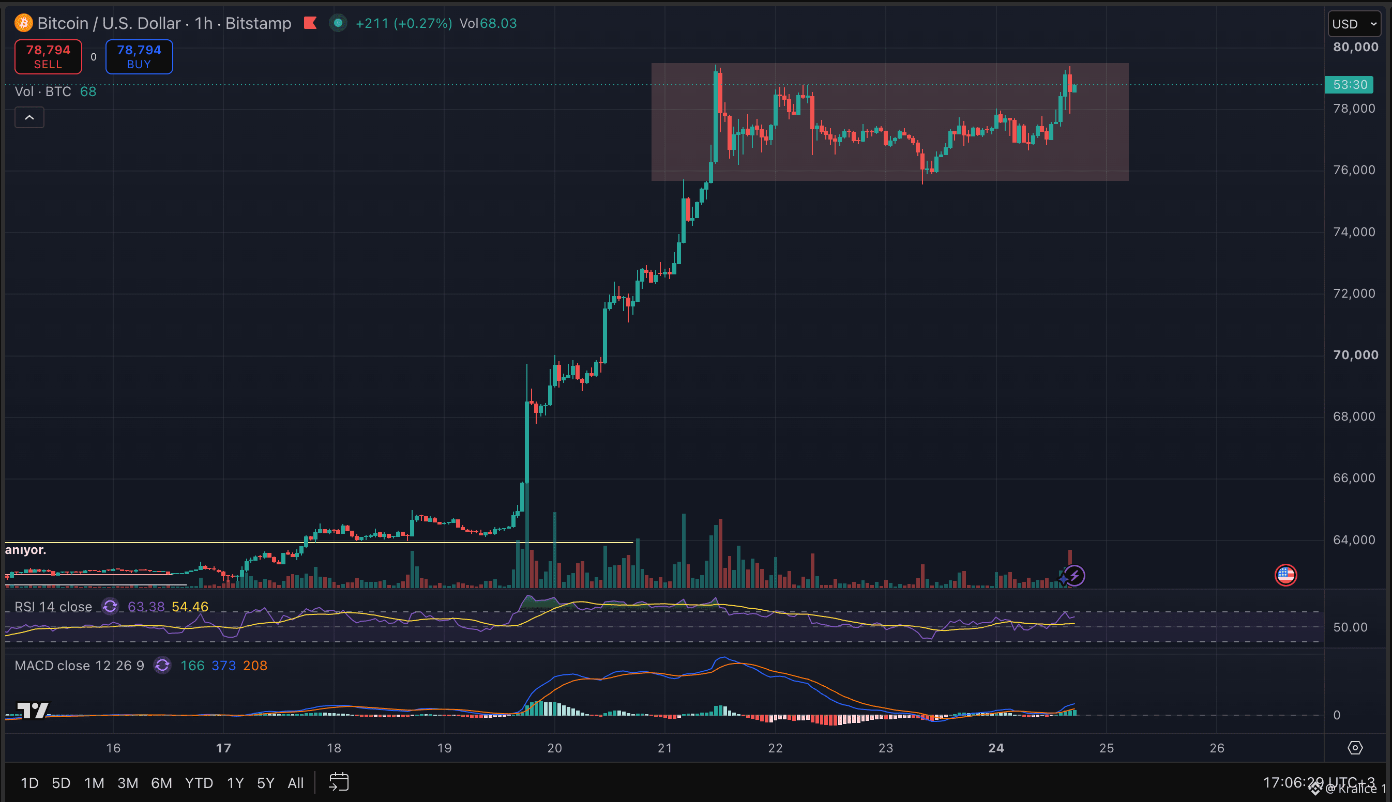Select the 1M time range
1392x802 pixels.
[x=94, y=783]
